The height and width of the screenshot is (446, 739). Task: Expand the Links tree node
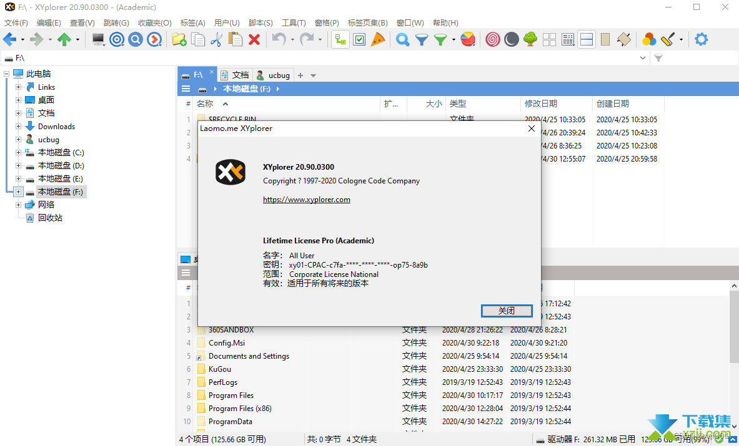[18, 87]
